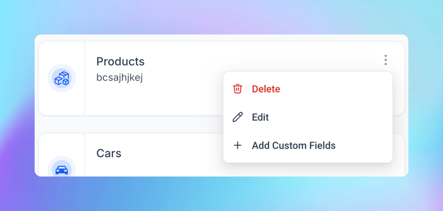Image resolution: width=443 pixels, height=211 pixels.
Task: Click the Products boxes icon
Action: pyautogui.click(x=62, y=78)
